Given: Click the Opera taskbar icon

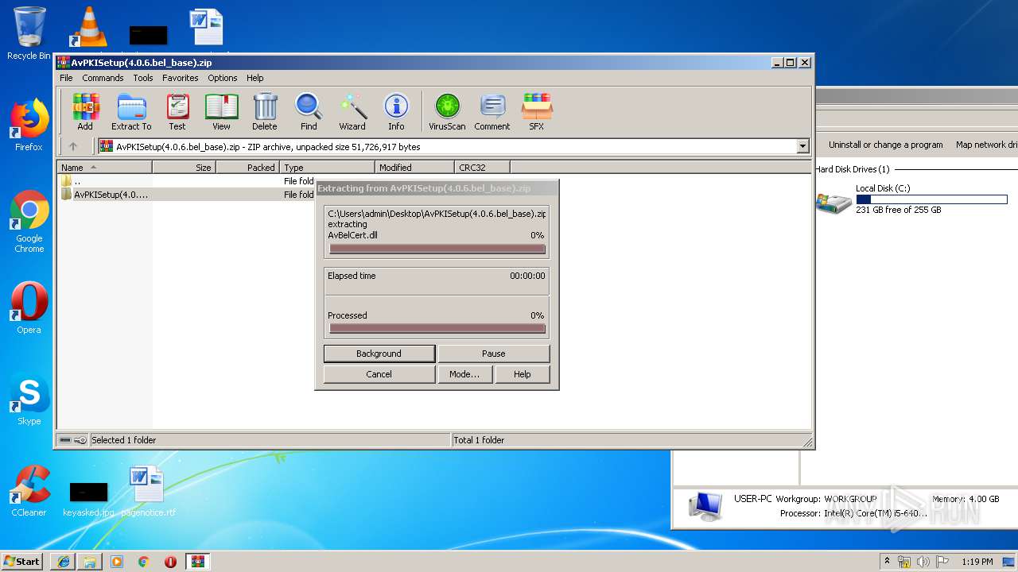Looking at the screenshot, I should [170, 561].
